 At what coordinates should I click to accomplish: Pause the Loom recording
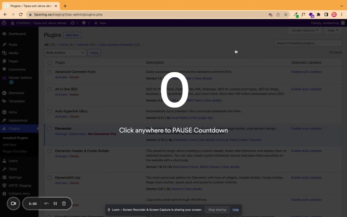coord(55,203)
